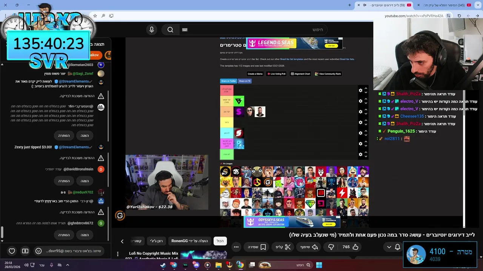This screenshot has height=271, width=483.
Task: Click the keyboard icon inside the search box
Action: click(185, 30)
